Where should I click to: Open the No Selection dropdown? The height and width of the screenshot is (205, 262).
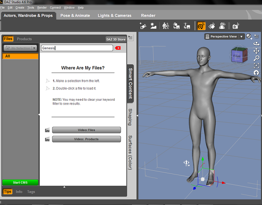click(x=20, y=48)
